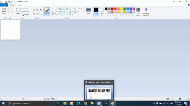Open Paint Help
This screenshot has width=190, height=106.
click(189, 5)
